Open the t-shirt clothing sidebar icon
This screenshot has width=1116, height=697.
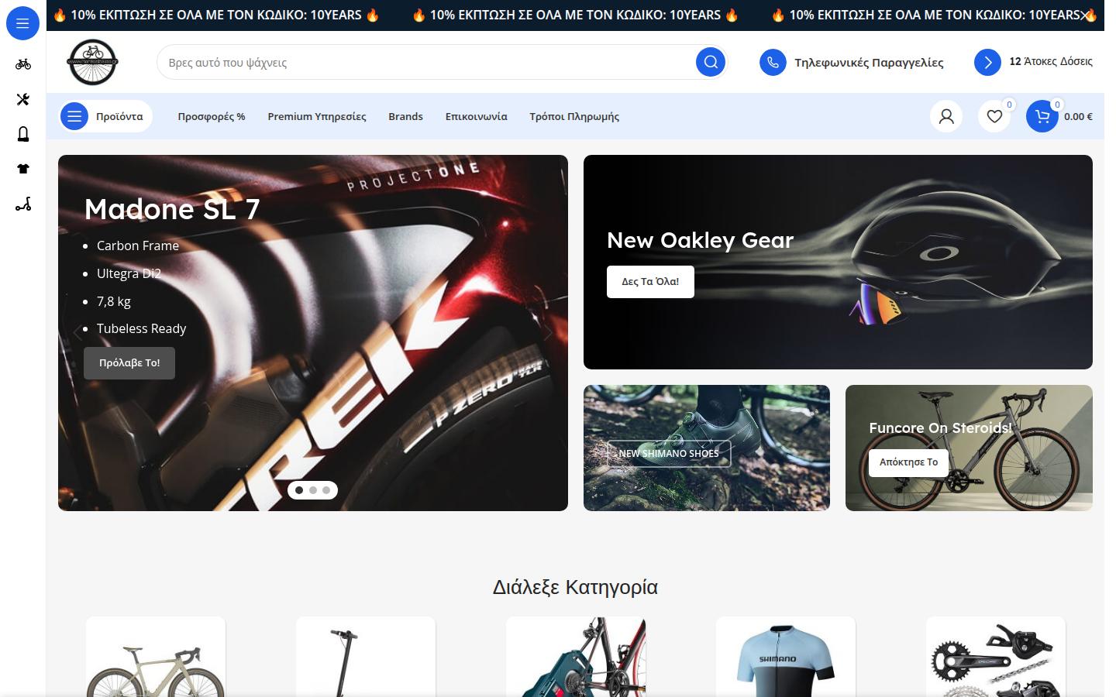(x=23, y=169)
